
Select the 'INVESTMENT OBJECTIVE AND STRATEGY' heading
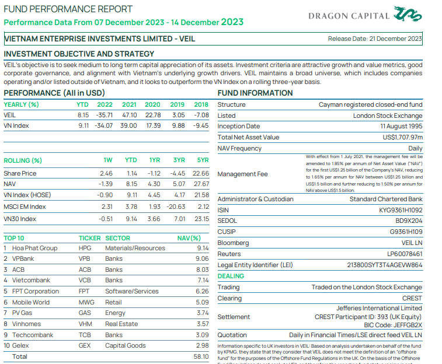79,54
